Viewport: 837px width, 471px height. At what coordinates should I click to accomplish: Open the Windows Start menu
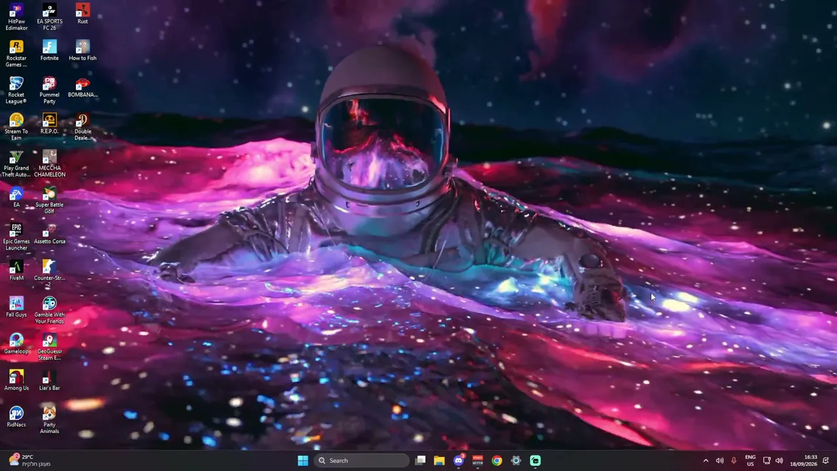[303, 461]
